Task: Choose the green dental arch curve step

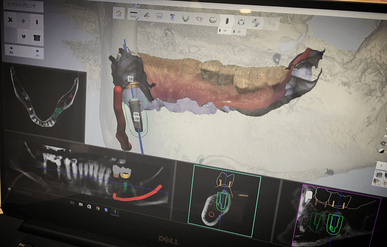Action: click(185, 18)
